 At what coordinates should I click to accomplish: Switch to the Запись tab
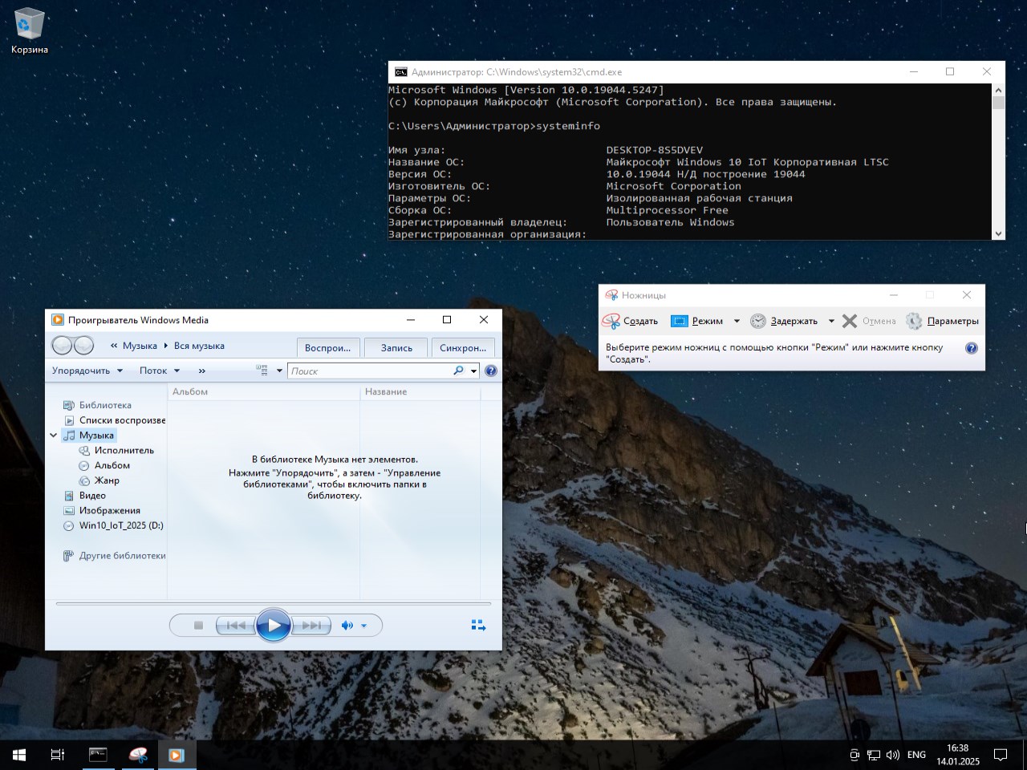396,348
